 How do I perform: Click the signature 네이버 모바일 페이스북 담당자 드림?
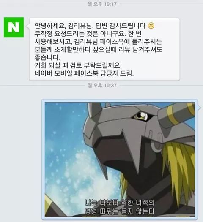[84, 73]
